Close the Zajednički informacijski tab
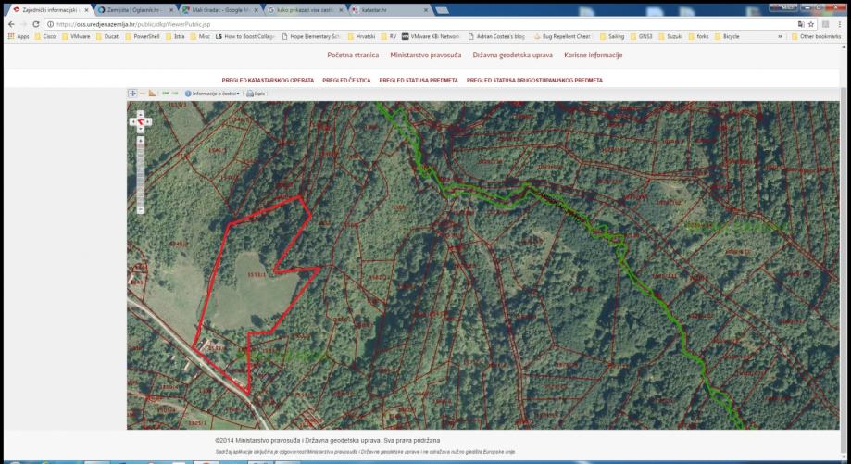Screen dimensions: 851x464 tap(86, 10)
